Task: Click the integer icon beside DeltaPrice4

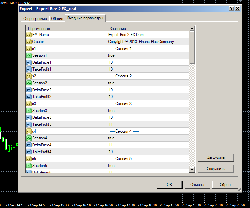Action: point(29,145)
